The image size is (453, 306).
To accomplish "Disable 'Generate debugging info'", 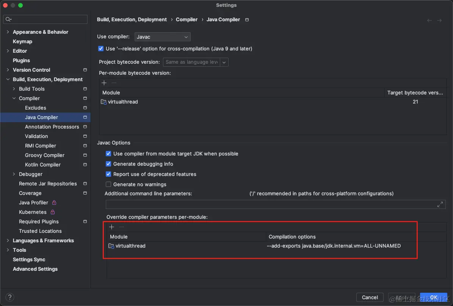I will [x=108, y=164].
